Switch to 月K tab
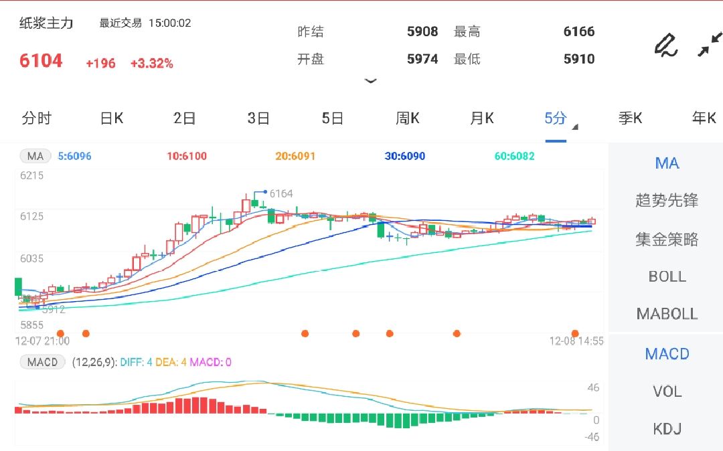The width and height of the screenshot is (723, 451). [482, 118]
